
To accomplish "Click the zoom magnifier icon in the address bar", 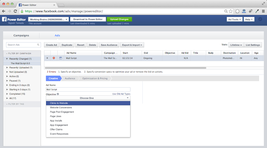I will pos(226,11).
